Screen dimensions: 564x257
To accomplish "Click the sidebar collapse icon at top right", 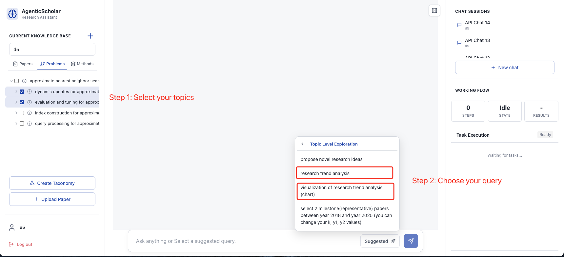I will tap(434, 10).
